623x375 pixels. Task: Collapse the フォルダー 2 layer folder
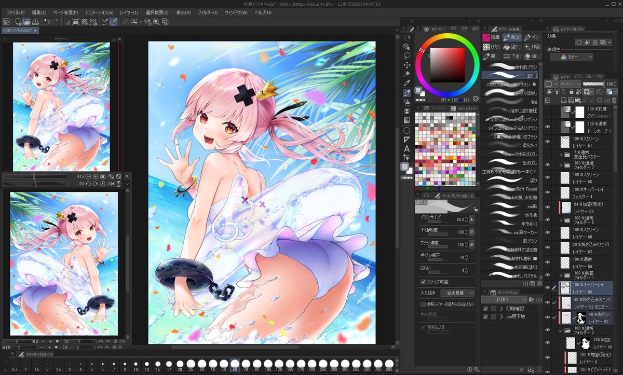pyautogui.click(x=561, y=330)
